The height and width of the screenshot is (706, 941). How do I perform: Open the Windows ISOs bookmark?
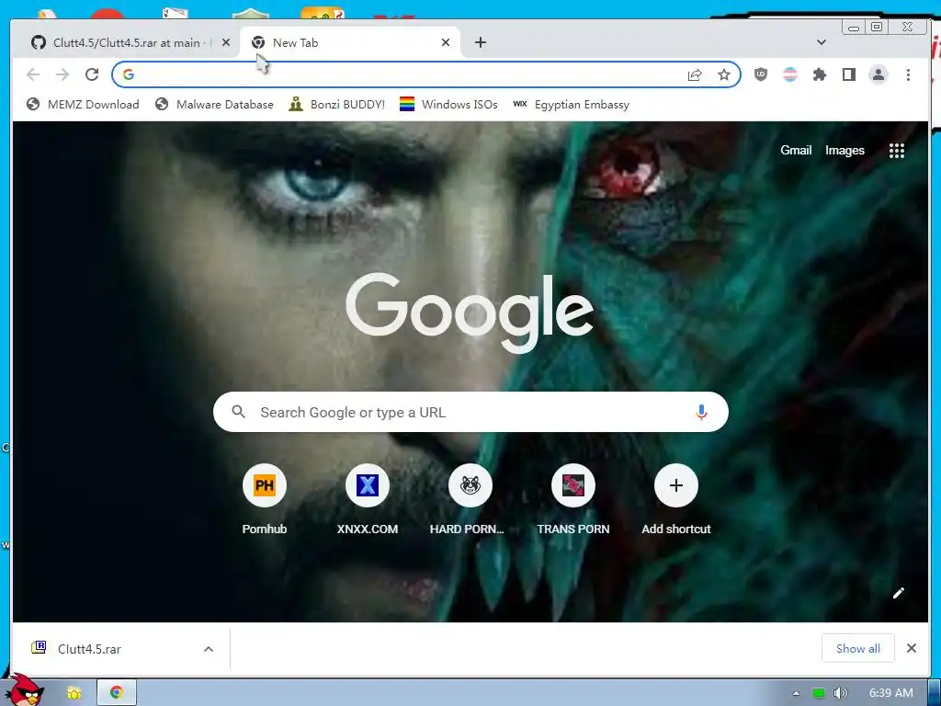(x=448, y=105)
